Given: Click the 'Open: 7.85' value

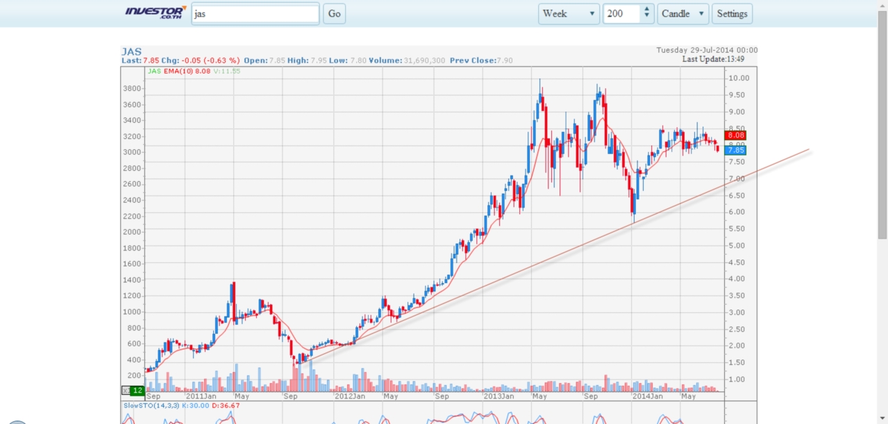Looking at the screenshot, I should pyautogui.click(x=264, y=61).
